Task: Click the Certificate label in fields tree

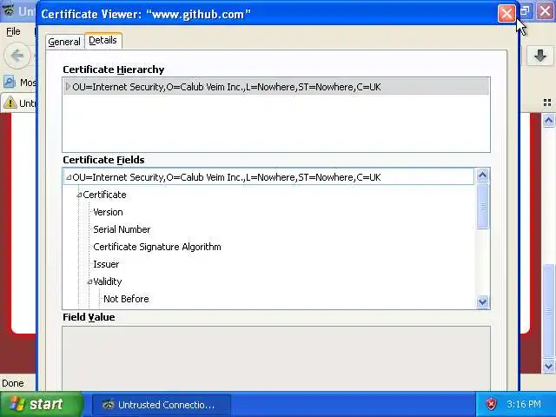Action: [x=104, y=195]
